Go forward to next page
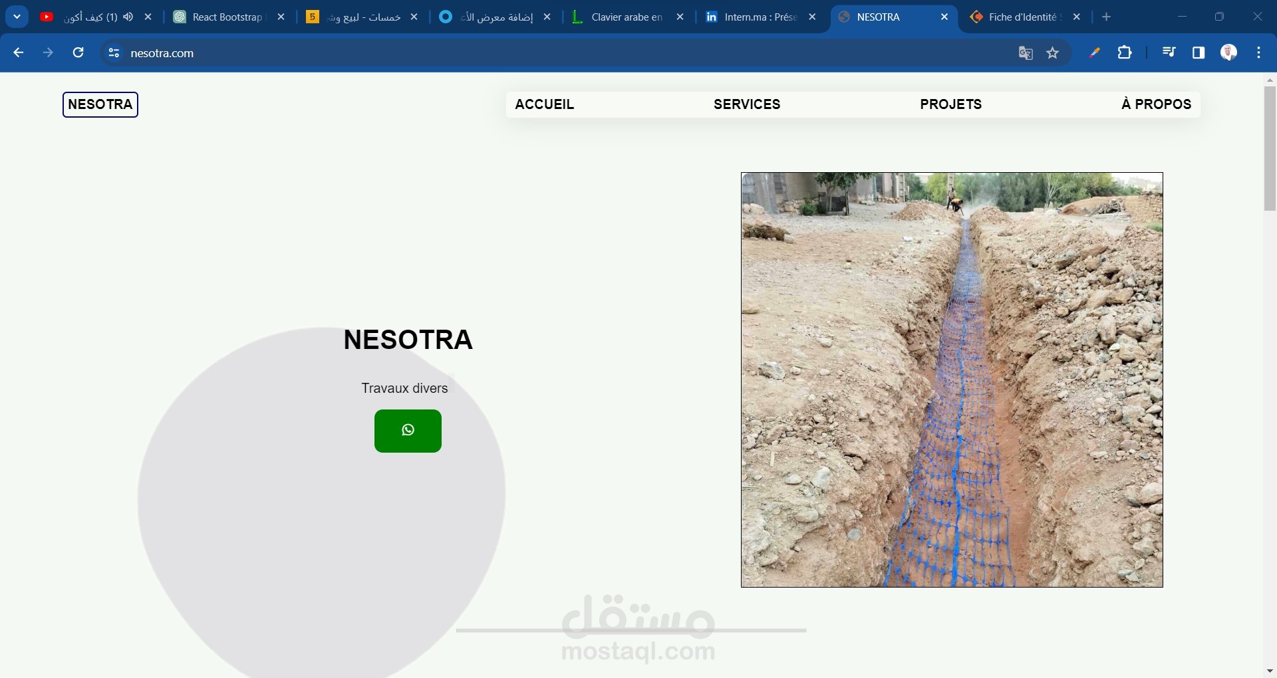 [x=48, y=53]
